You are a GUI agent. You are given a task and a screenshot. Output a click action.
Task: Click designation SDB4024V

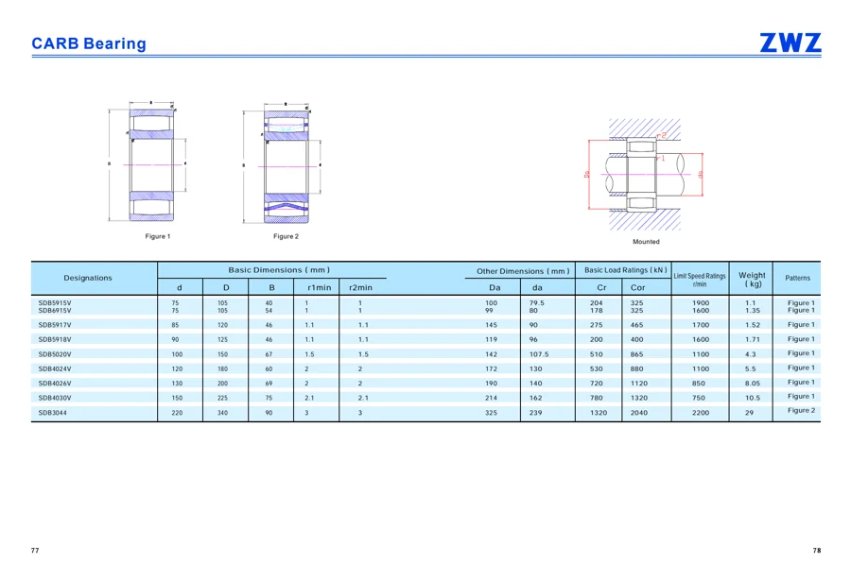click(55, 368)
